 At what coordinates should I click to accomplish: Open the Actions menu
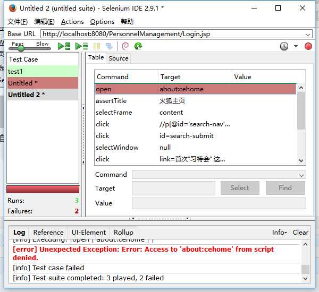point(72,22)
